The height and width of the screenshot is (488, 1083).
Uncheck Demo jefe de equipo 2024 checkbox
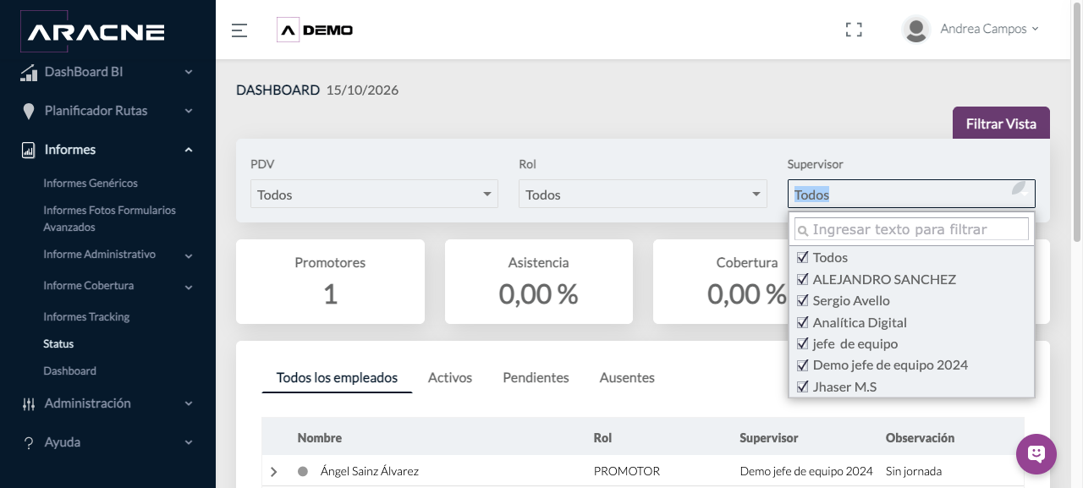[803, 365]
